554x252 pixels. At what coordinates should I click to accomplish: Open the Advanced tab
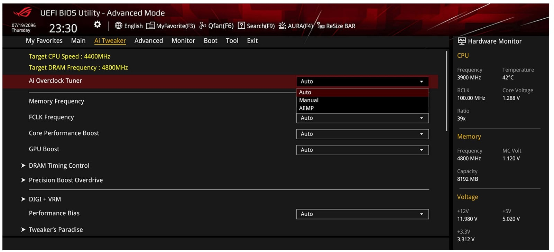[149, 41]
